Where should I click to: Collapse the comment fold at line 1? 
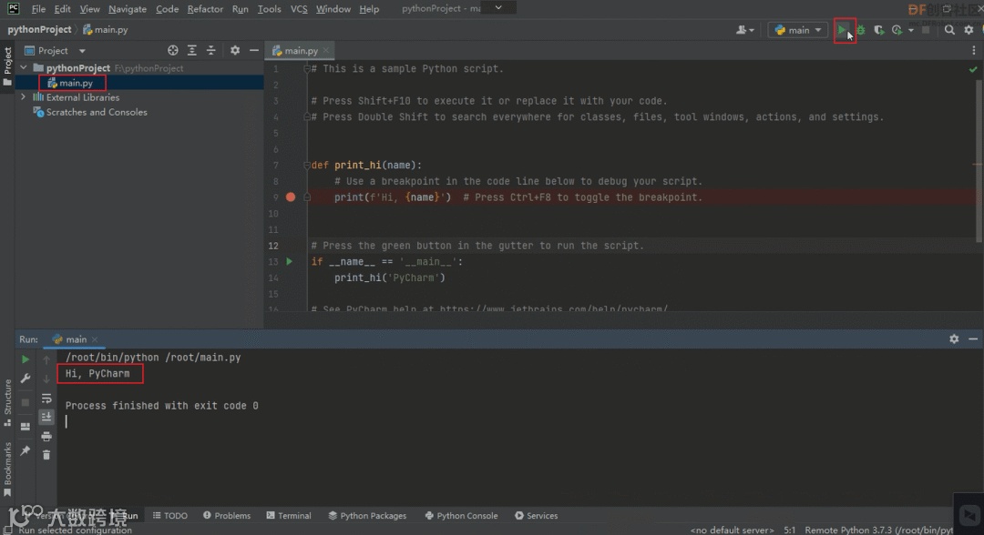tap(307, 69)
